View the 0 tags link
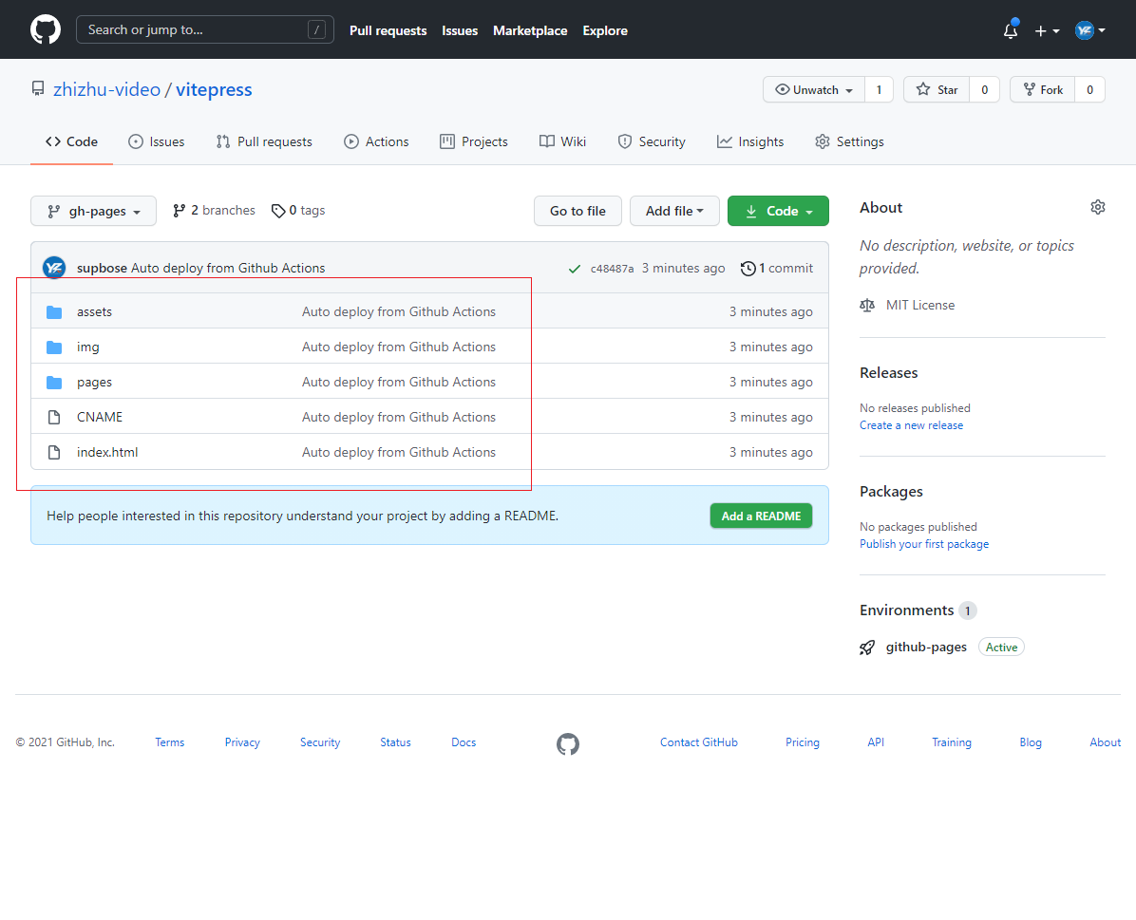 click(x=297, y=210)
